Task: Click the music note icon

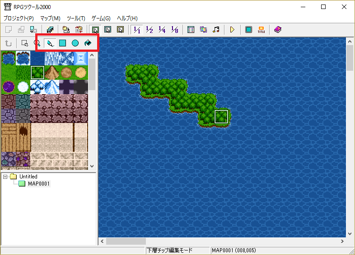Action: point(216,30)
